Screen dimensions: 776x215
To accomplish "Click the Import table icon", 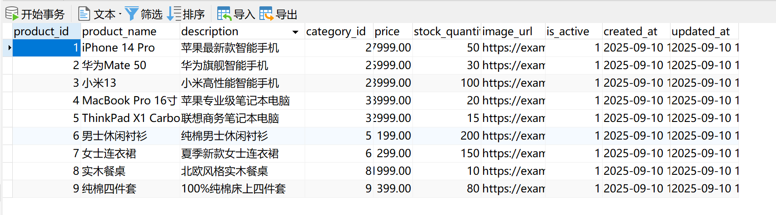I will pos(224,14).
